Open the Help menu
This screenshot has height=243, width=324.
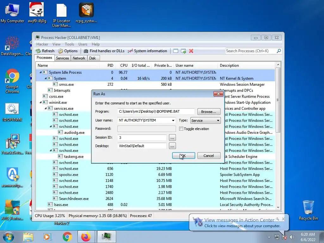(x=96, y=44)
